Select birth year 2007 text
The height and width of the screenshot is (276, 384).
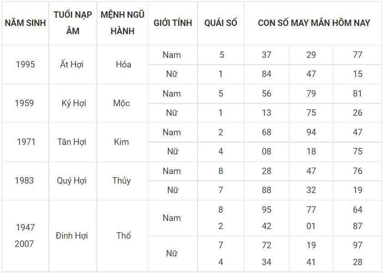[x=24, y=244]
